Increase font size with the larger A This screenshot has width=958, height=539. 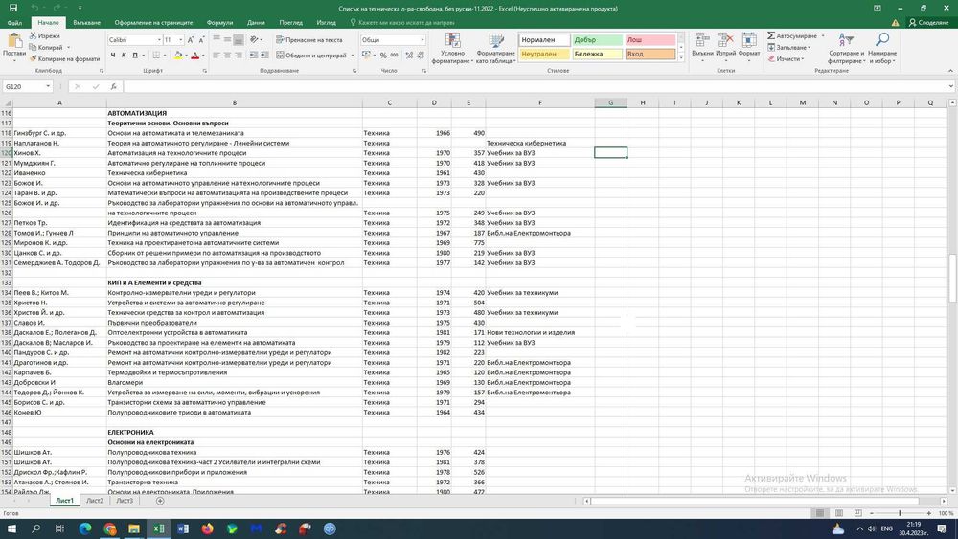[x=191, y=39]
